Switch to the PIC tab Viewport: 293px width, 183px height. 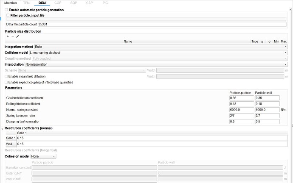[x=105, y=3]
